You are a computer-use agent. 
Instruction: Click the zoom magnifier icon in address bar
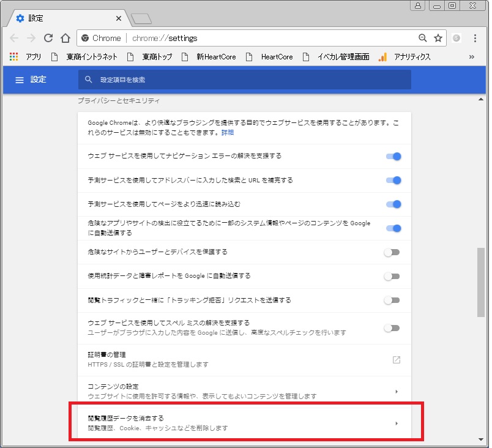click(x=422, y=38)
